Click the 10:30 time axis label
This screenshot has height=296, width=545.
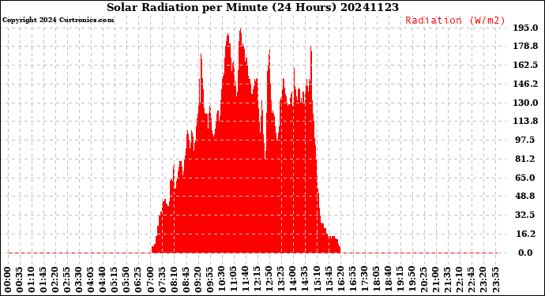point(221,280)
